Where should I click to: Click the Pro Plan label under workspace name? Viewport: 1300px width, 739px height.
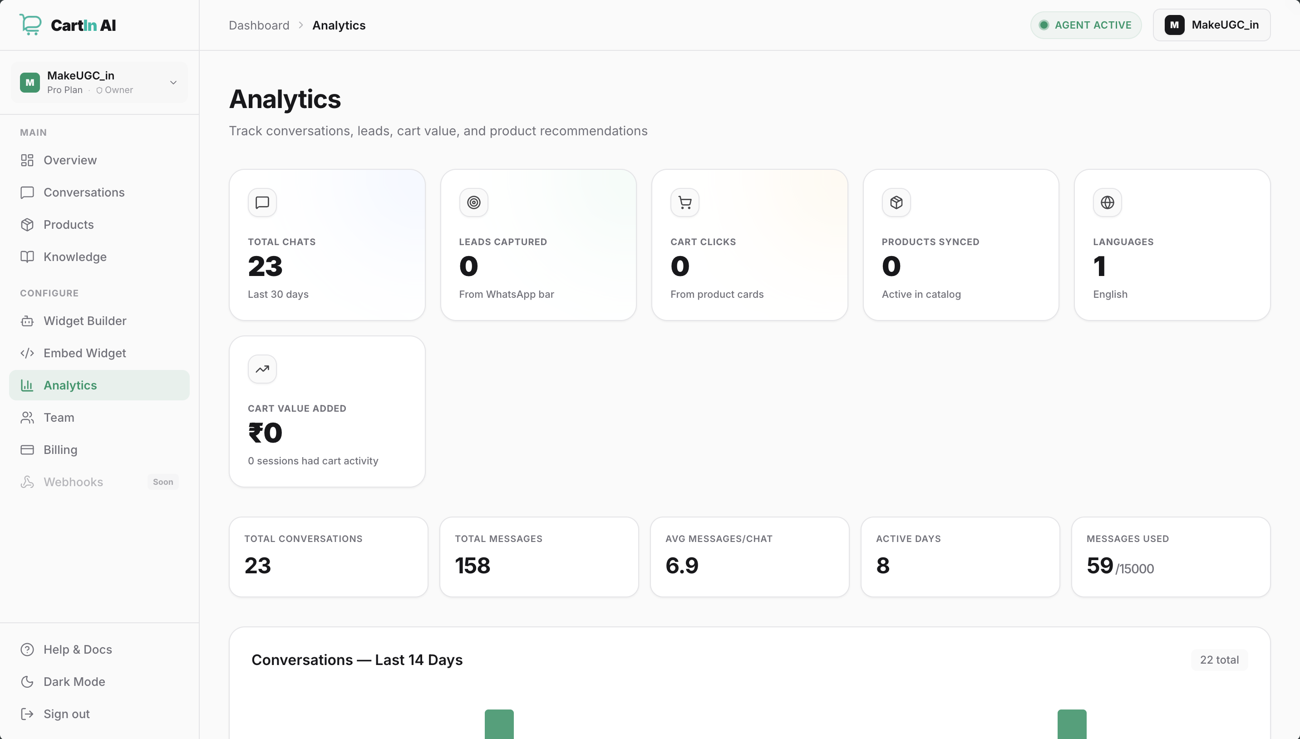click(65, 90)
